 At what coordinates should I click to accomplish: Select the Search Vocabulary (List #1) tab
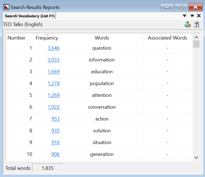tap(30, 16)
